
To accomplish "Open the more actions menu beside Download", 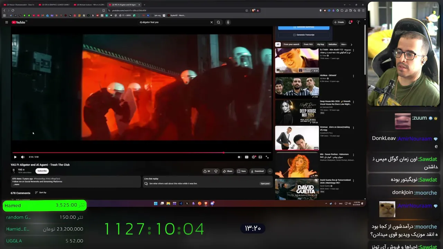I will click(270, 171).
